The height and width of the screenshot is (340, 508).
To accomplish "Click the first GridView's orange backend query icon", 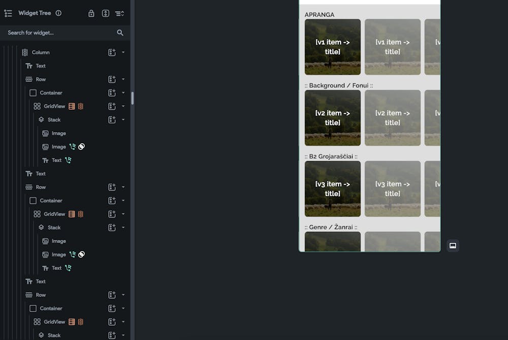I will click(72, 106).
